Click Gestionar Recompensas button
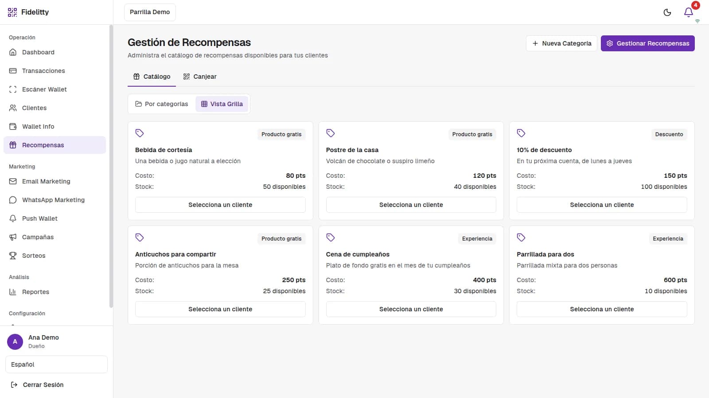709x398 pixels. tap(647, 43)
